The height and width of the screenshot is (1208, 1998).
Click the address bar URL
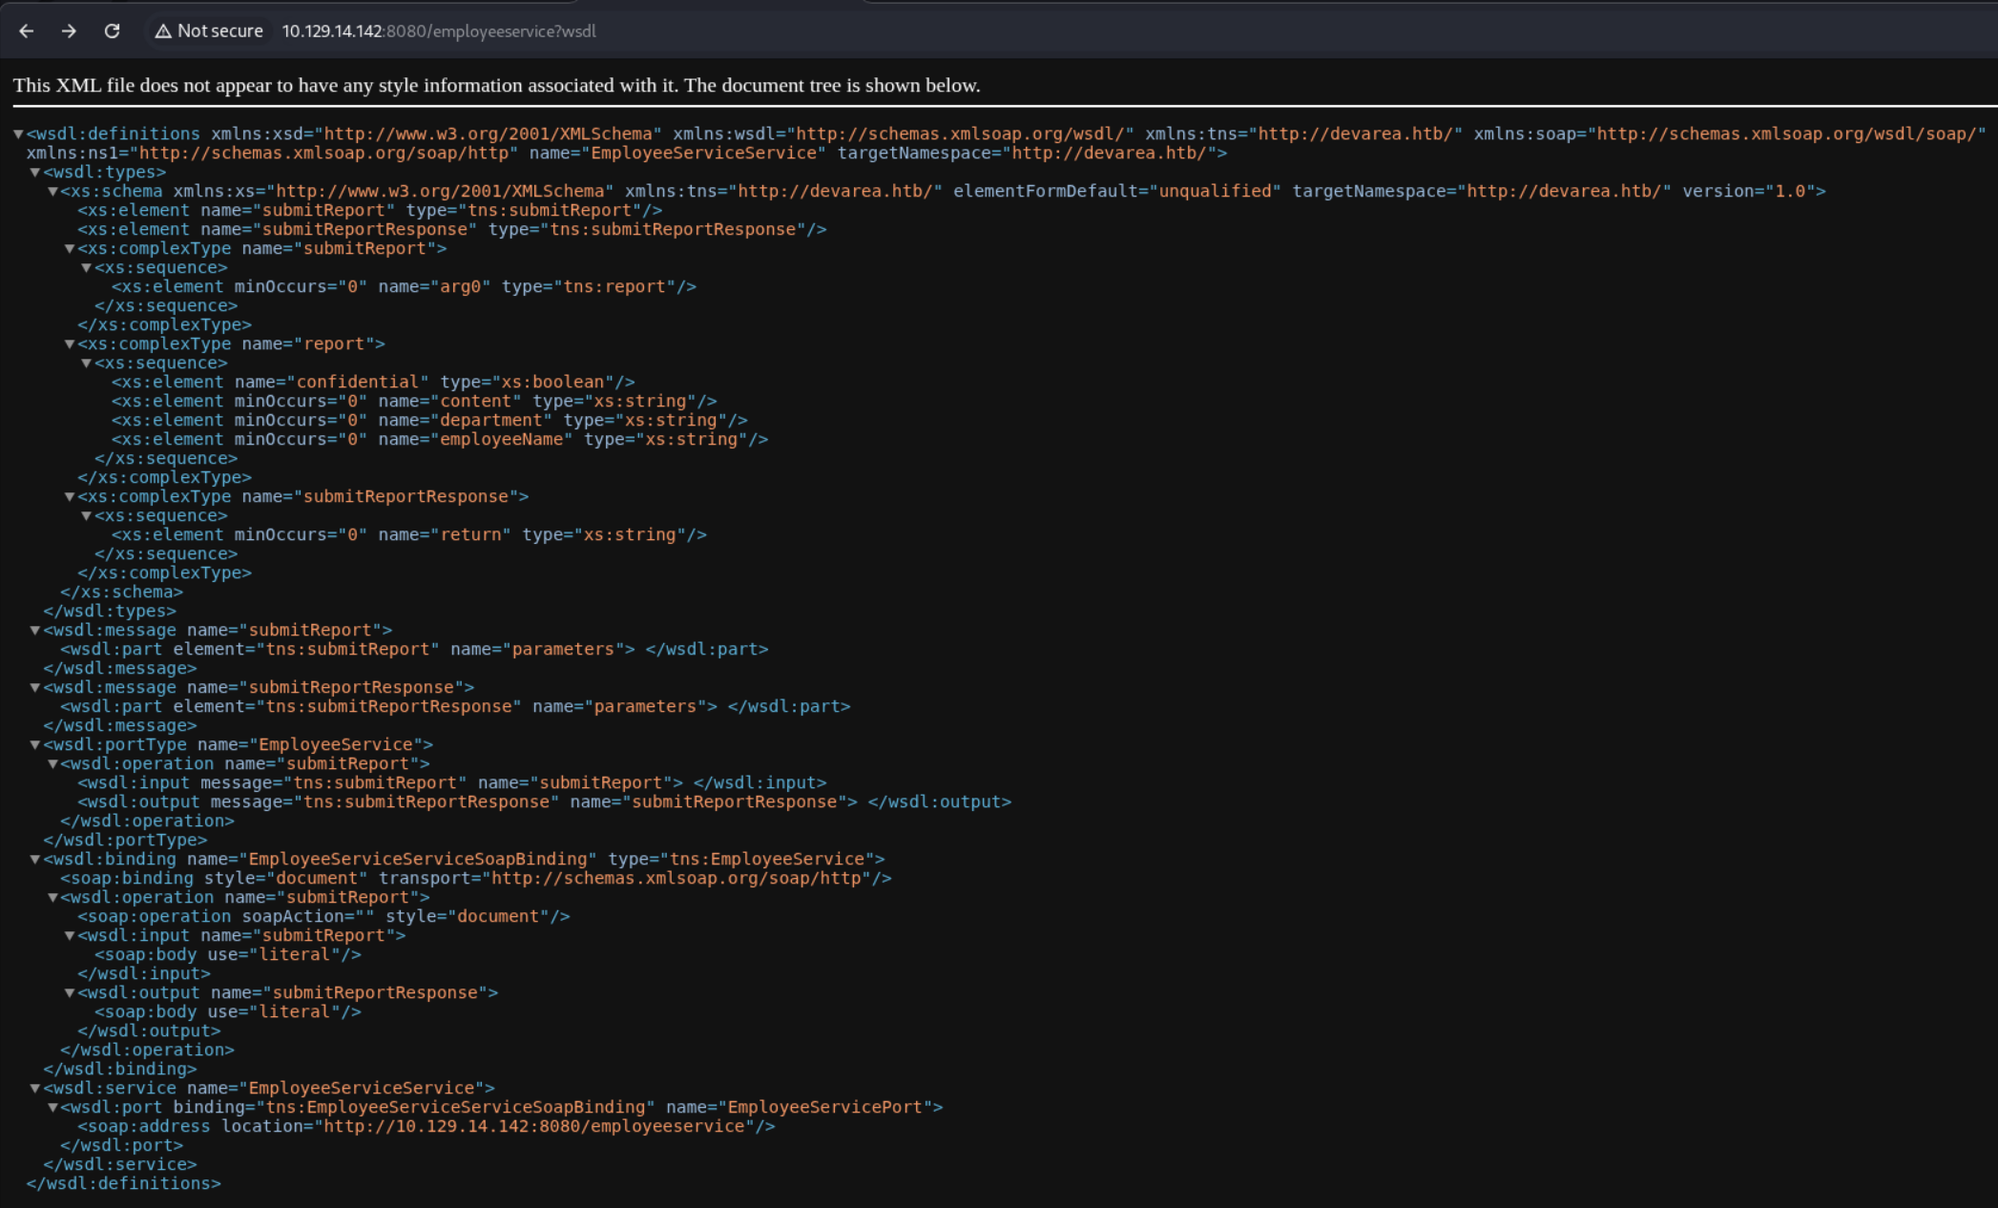coord(439,31)
